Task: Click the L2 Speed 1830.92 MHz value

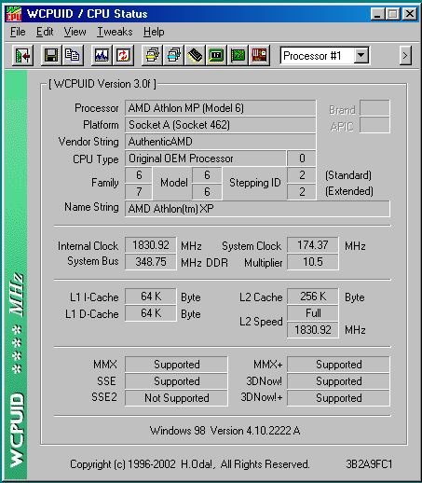Action: coord(313,330)
